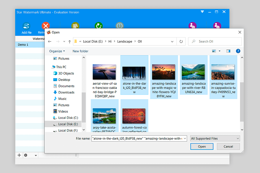Open Downloads in the navigation pane
Viewport: 260px width, 173px height.
tap(66, 92)
